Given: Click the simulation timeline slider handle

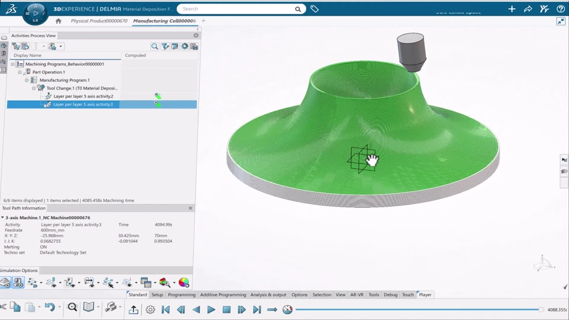Looking at the screenshot, I should pos(541,309).
